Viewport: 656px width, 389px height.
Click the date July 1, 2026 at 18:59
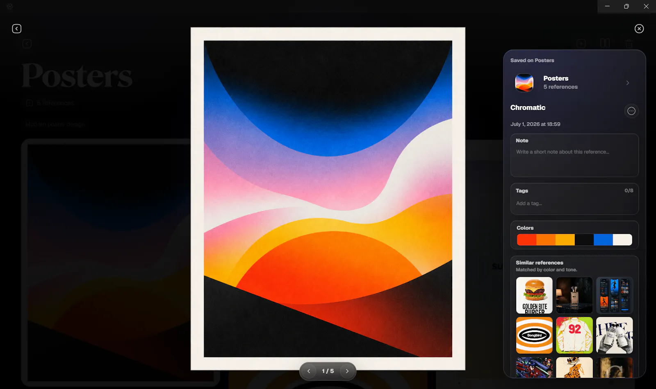tap(535, 124)
